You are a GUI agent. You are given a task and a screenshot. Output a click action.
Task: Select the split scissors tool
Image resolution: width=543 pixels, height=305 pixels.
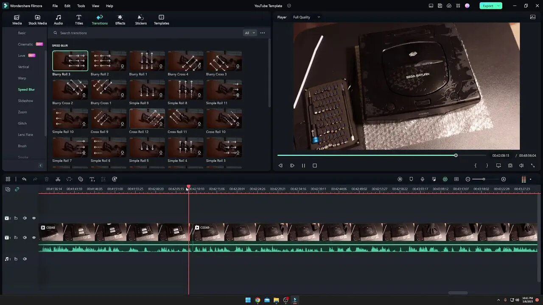pos(58,179)
